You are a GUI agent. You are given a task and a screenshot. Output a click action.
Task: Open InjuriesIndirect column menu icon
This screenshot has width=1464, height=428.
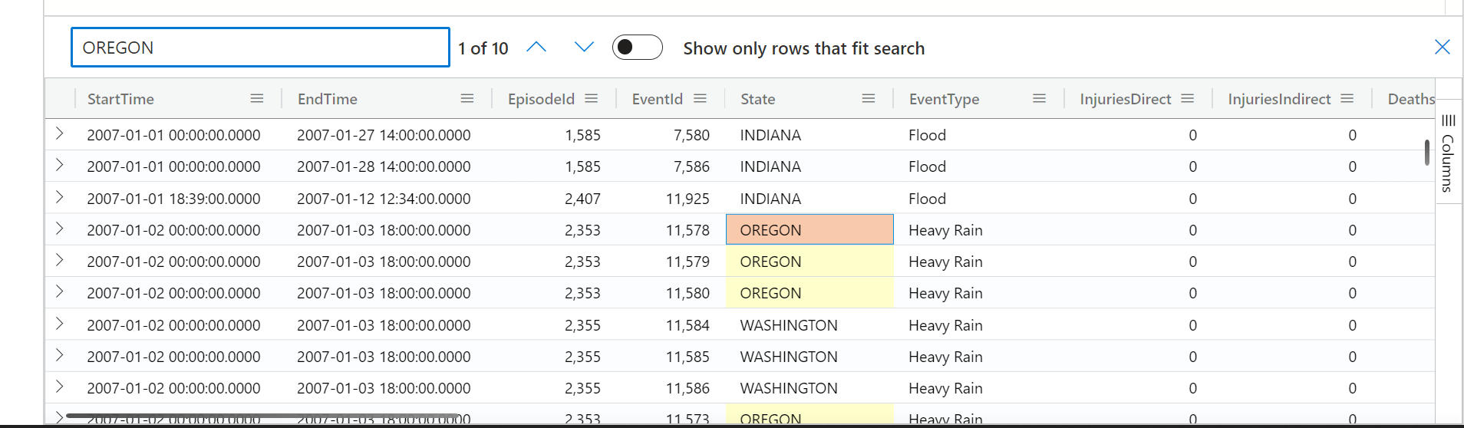pos(1347,99)
